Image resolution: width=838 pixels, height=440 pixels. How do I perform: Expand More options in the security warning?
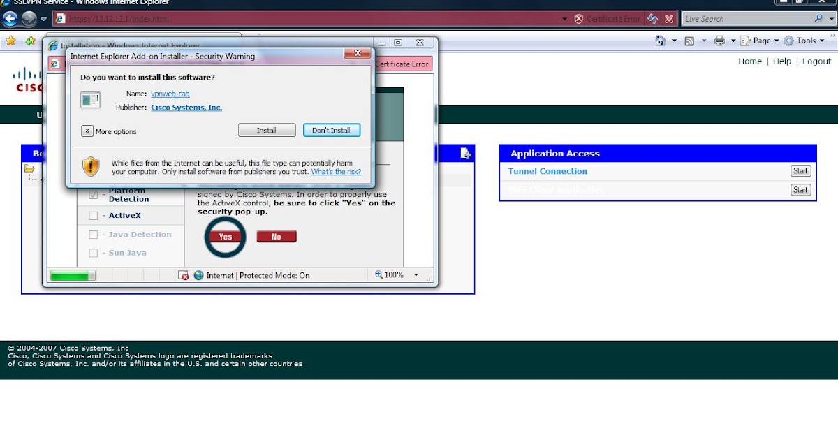87,131
